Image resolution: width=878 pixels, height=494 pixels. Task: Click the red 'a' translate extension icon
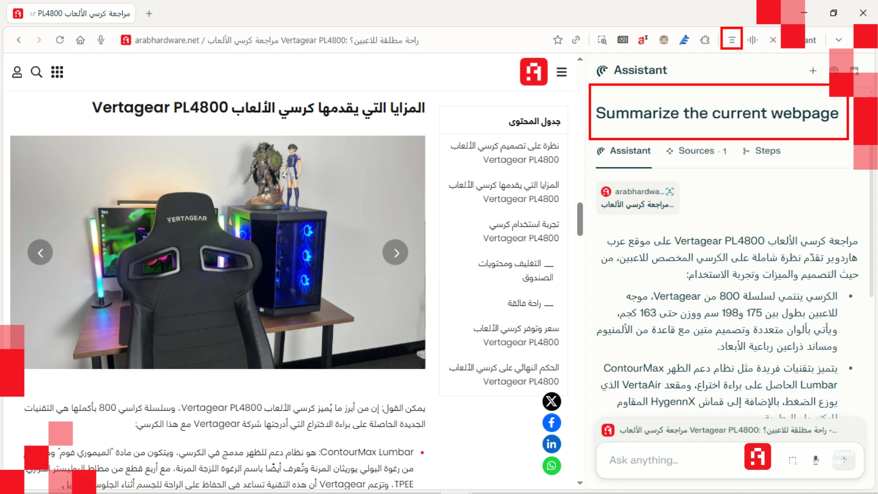[643, 40]
